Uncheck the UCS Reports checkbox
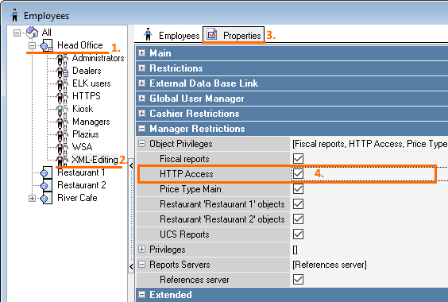 pyautogui.click(x=298, y=234)
